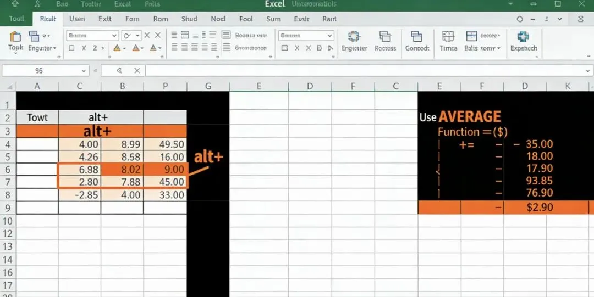Switch to the Ricalt tab
The image size is (594, 297).
tap(48, 19)
